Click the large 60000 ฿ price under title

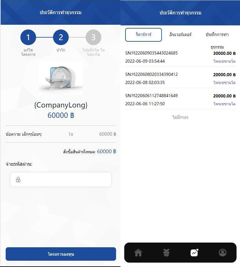(61, 115)
